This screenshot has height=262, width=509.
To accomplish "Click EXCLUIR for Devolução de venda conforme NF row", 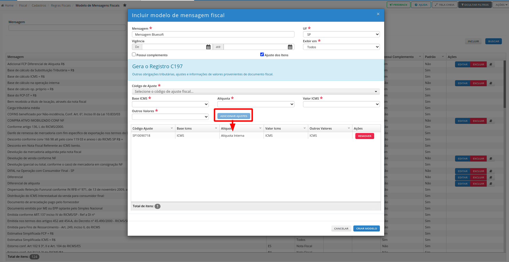I will click(x=478, y=159).
